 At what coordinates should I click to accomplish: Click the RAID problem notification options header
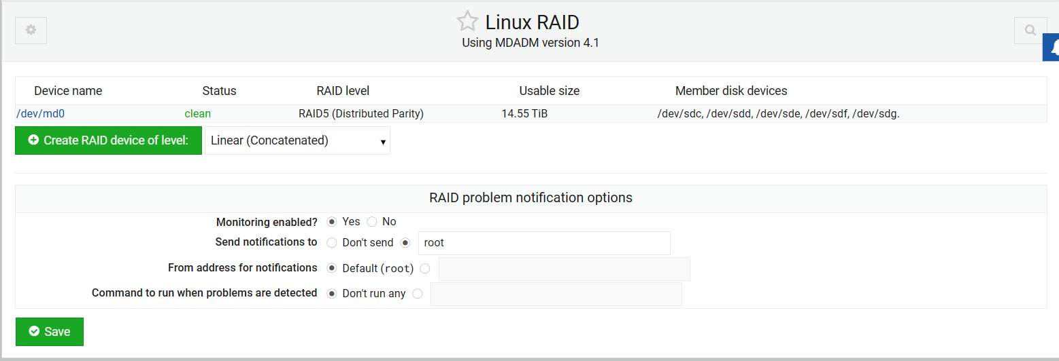pos(531,198)
